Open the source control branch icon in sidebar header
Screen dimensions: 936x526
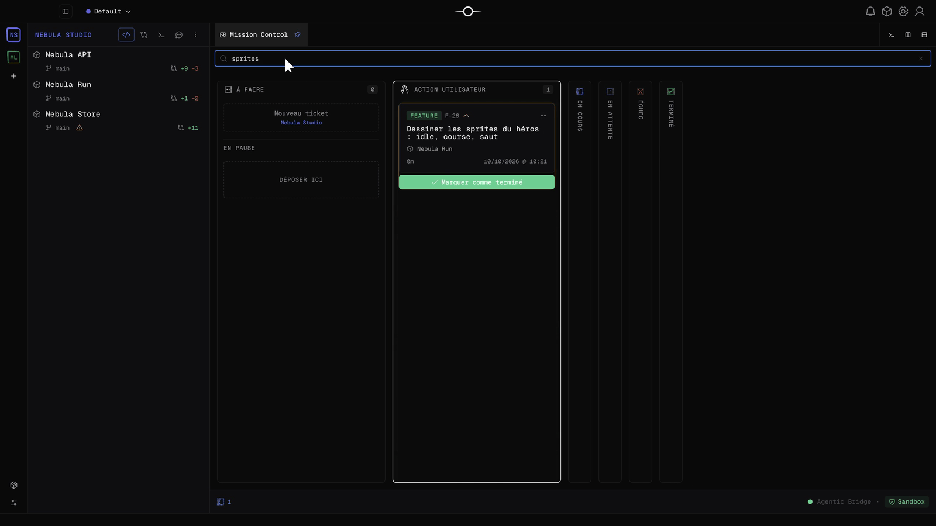(144, 34)
